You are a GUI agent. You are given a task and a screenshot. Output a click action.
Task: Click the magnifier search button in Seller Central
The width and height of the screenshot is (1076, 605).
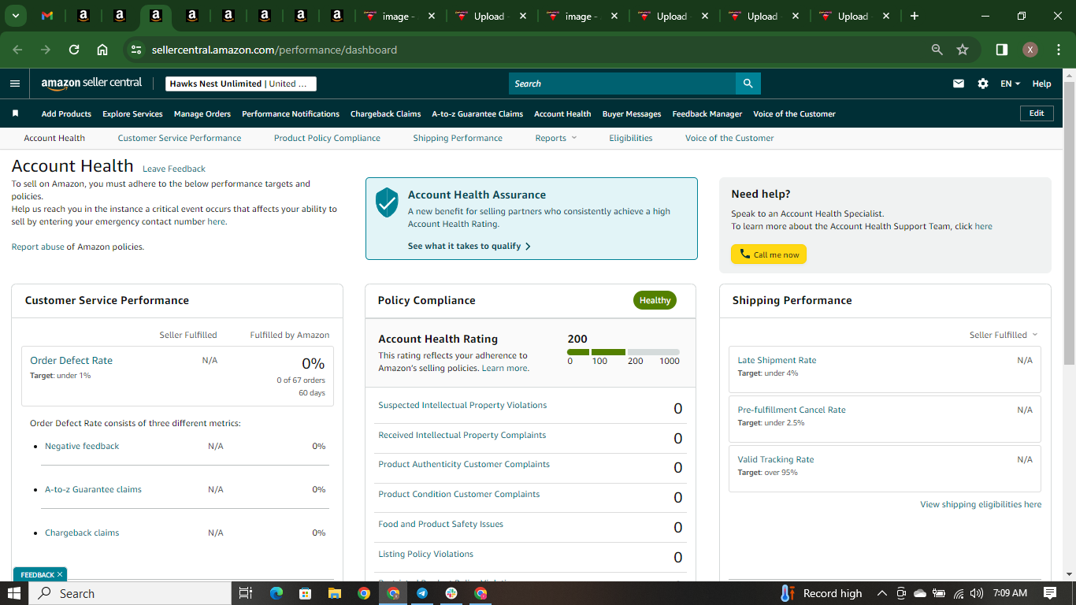click(x=748, y=84)
